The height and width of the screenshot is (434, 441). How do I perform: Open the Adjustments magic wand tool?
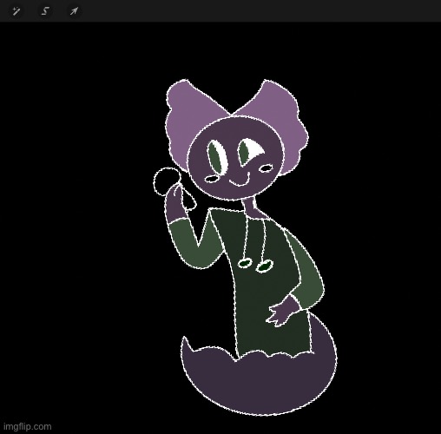pos(16,11)
